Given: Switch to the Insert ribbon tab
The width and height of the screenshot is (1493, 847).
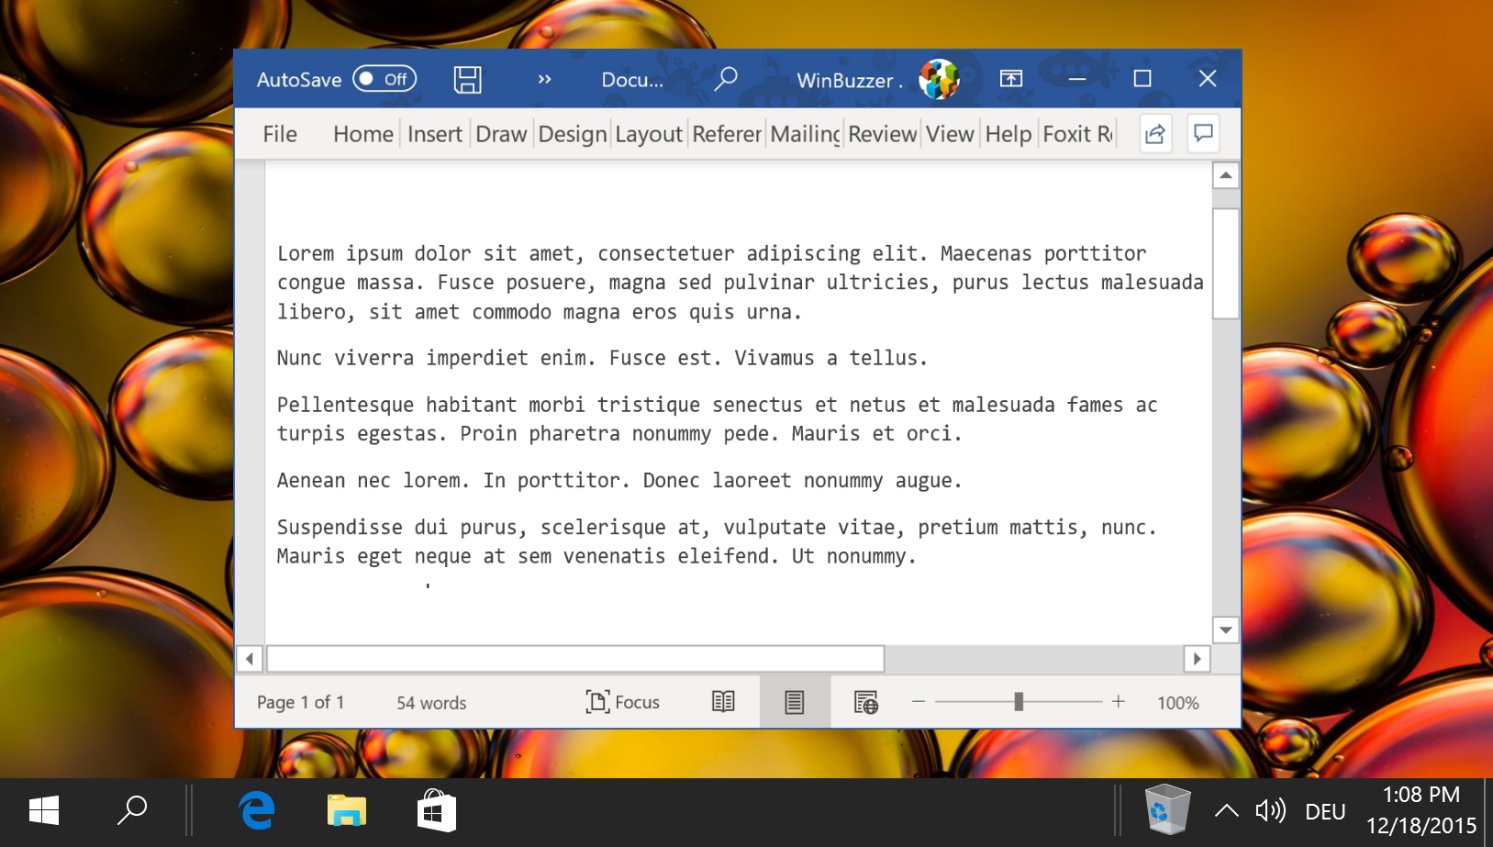Looking at the screenshot, I should (433, 134).
